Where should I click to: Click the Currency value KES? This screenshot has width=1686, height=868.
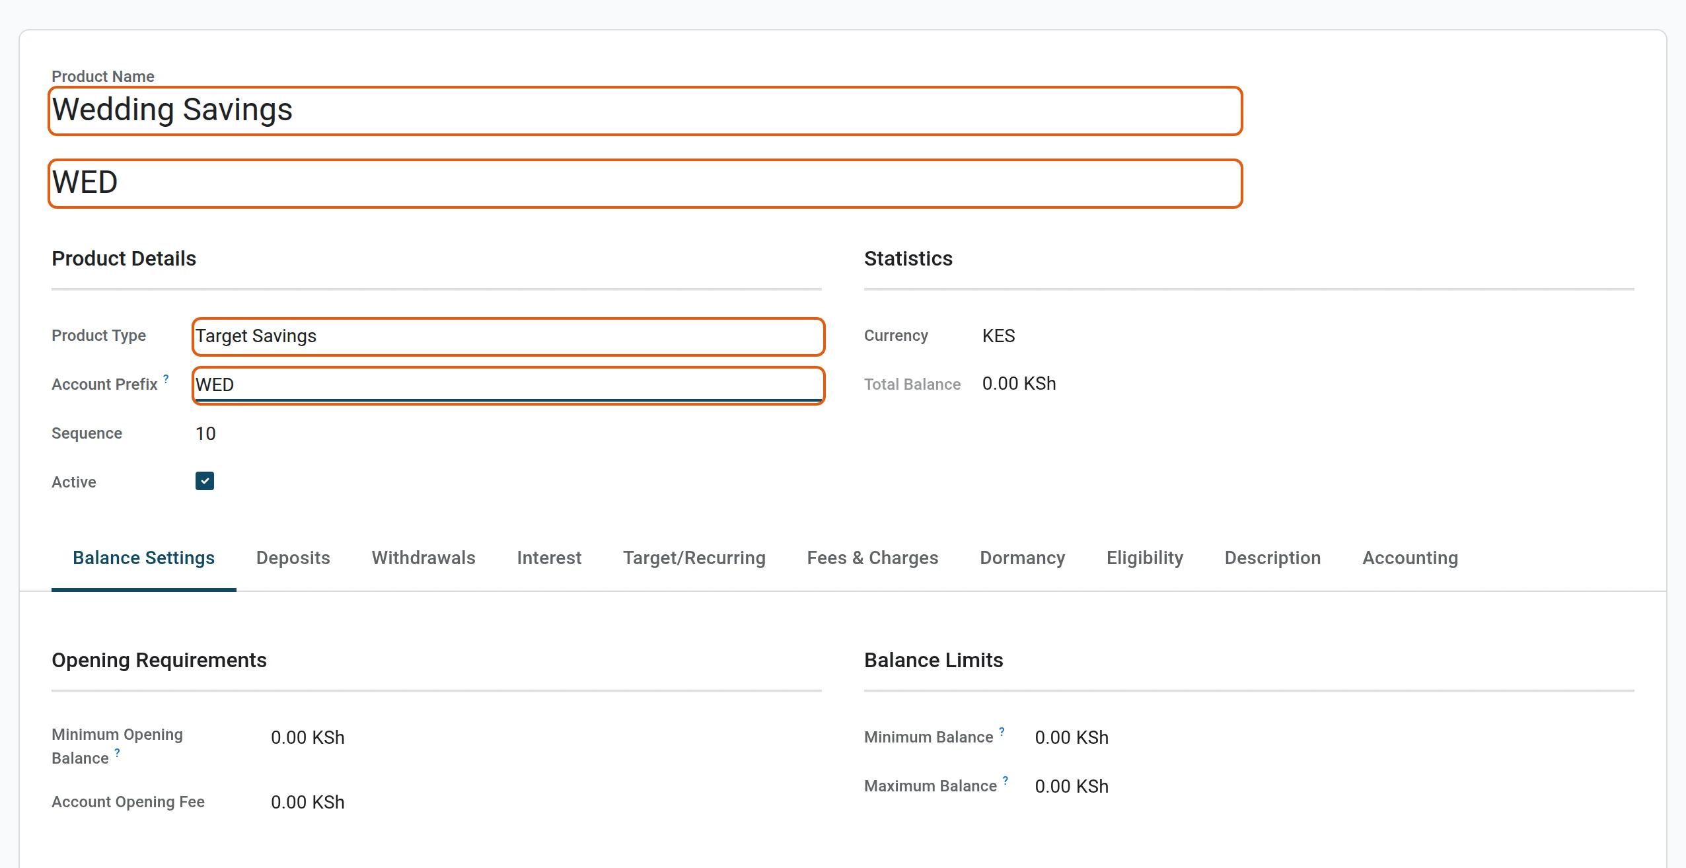pos(998,336)
